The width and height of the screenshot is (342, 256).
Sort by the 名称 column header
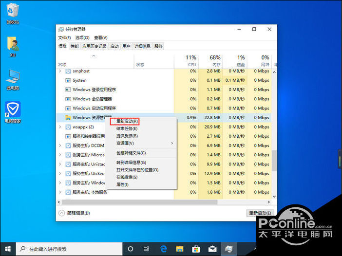pyautogui.click(x=95, y=61)
